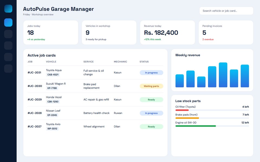The height and width of the screenshot is (162, 260).
Task: Click mechanic Kasun in the JC-2031 row
Action: click(x=118, y=73)
